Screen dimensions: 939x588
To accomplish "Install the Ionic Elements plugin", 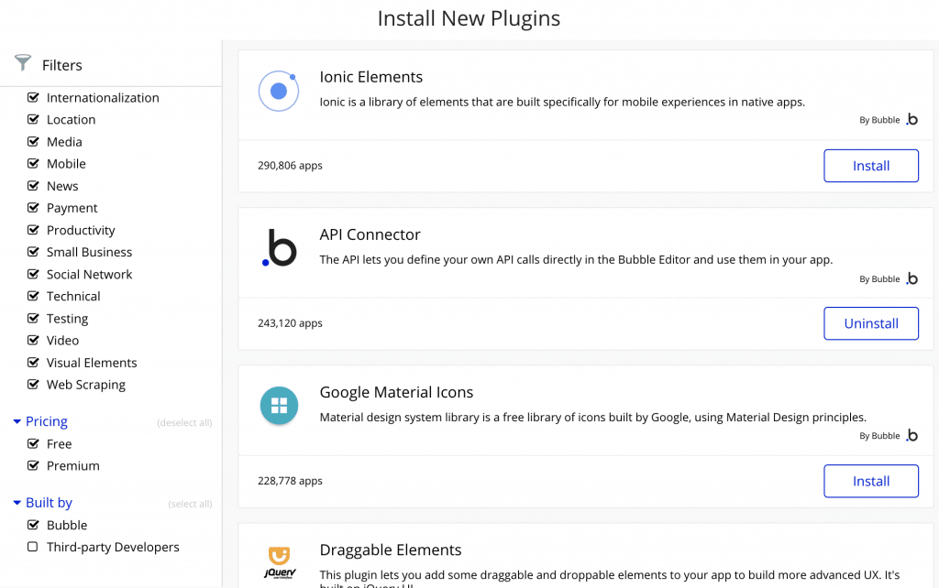I will click(x=870, y=166).
